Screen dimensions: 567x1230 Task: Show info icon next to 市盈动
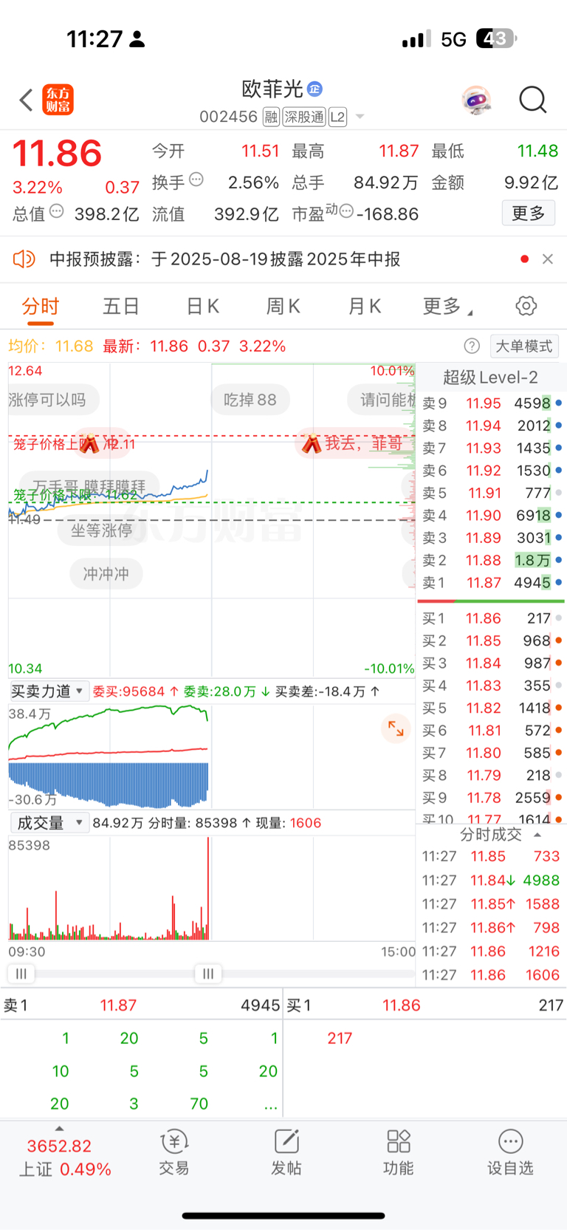[x=346, y=212]
